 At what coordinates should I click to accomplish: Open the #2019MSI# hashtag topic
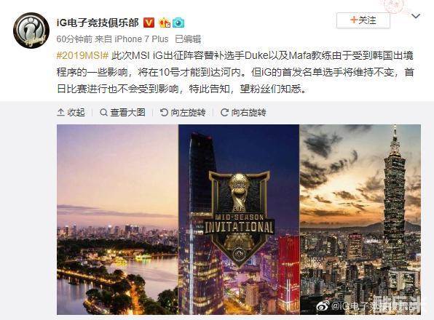[x=82, y=55]
